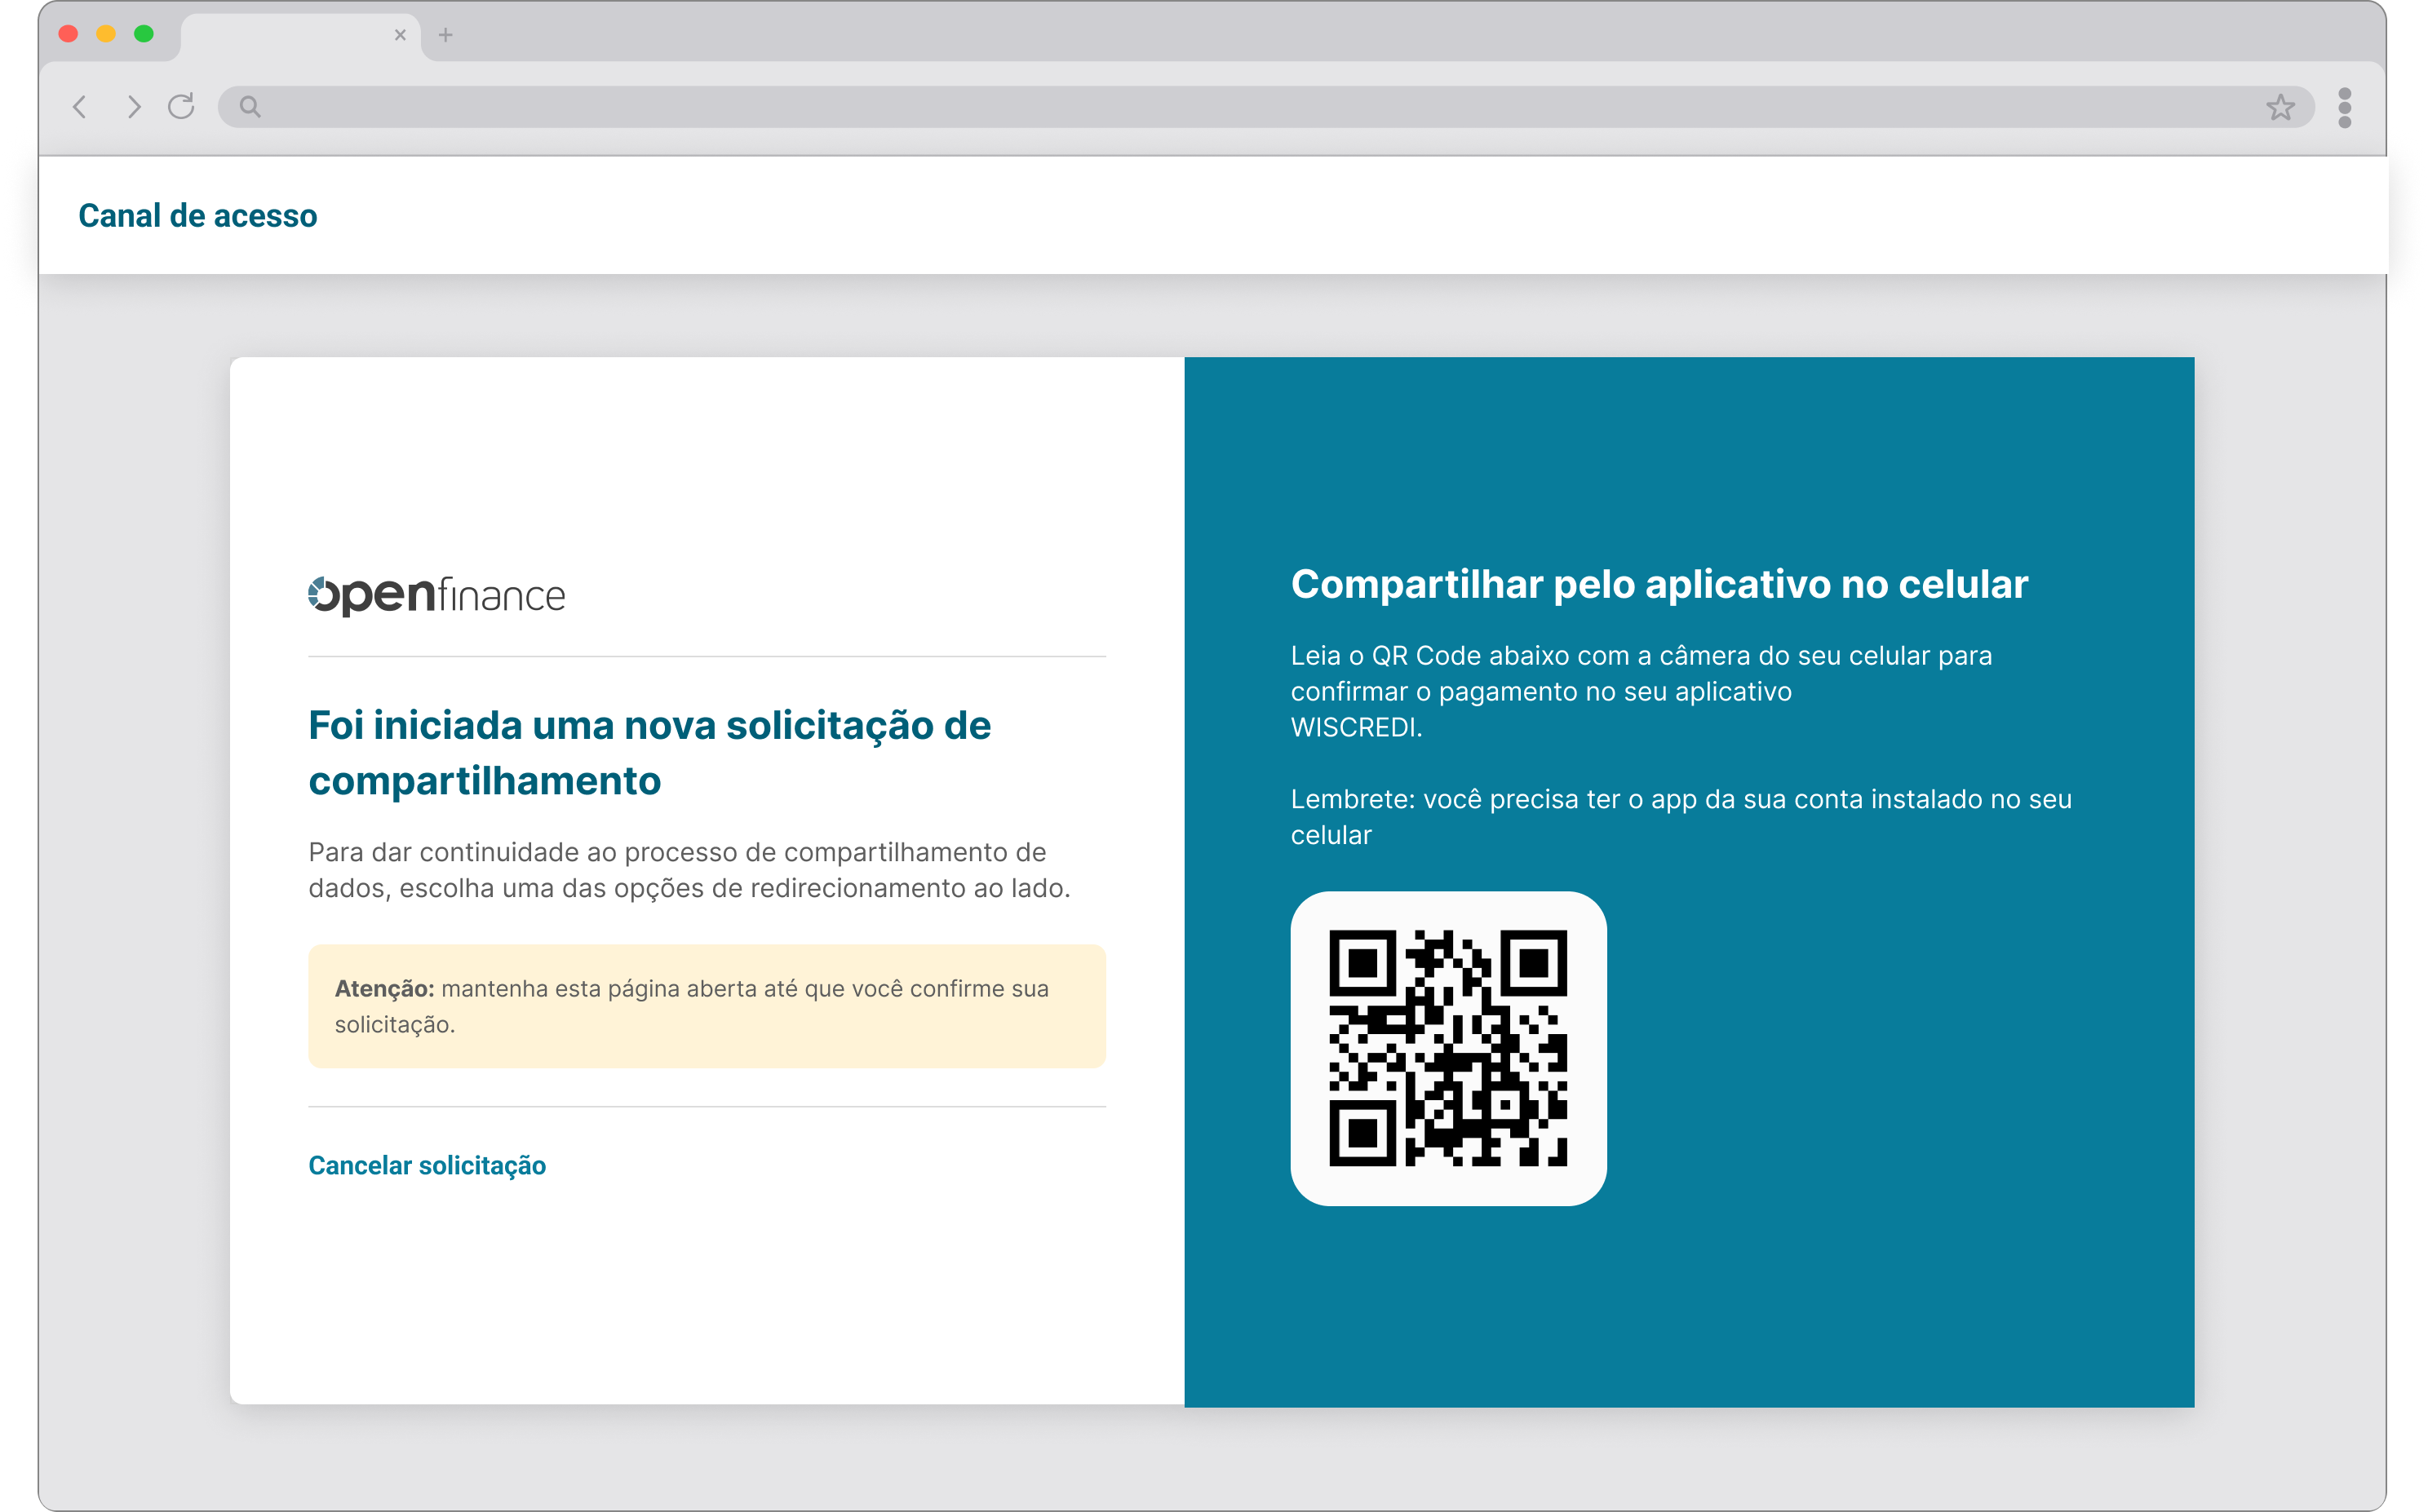The height and width of the screenshot is (1512, 2428).
Task: Click the Canal de acesso header title
Action: tap(198, 215)
